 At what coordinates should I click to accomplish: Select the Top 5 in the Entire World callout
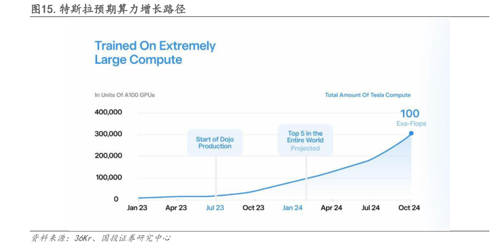pyautogui.click(x=305, y=141)
